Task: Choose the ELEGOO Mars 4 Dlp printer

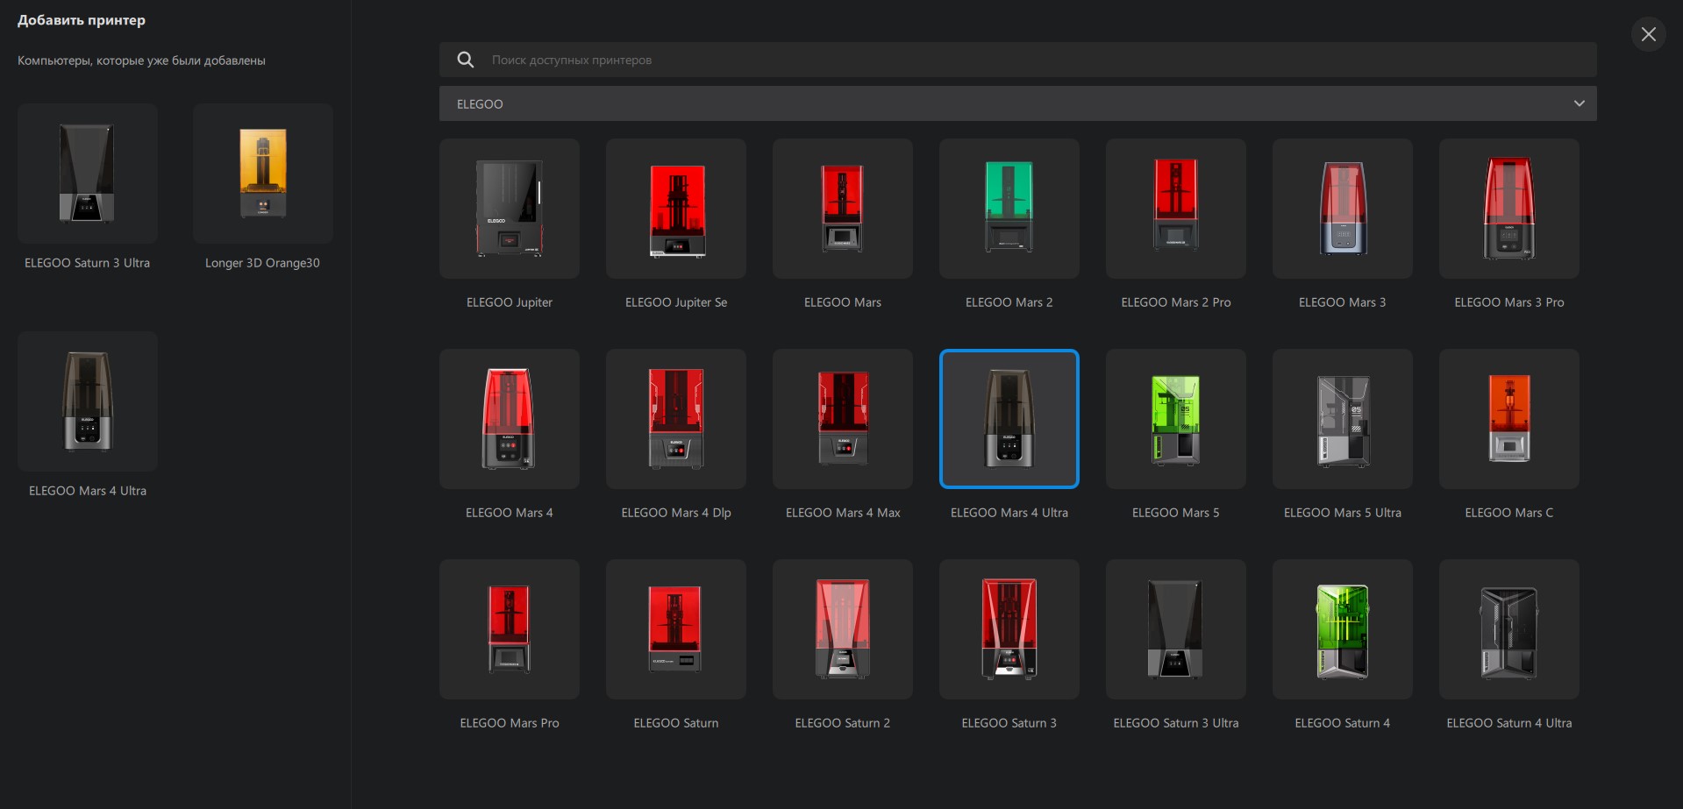Action: pyautogui.click(x=675, y=419)
